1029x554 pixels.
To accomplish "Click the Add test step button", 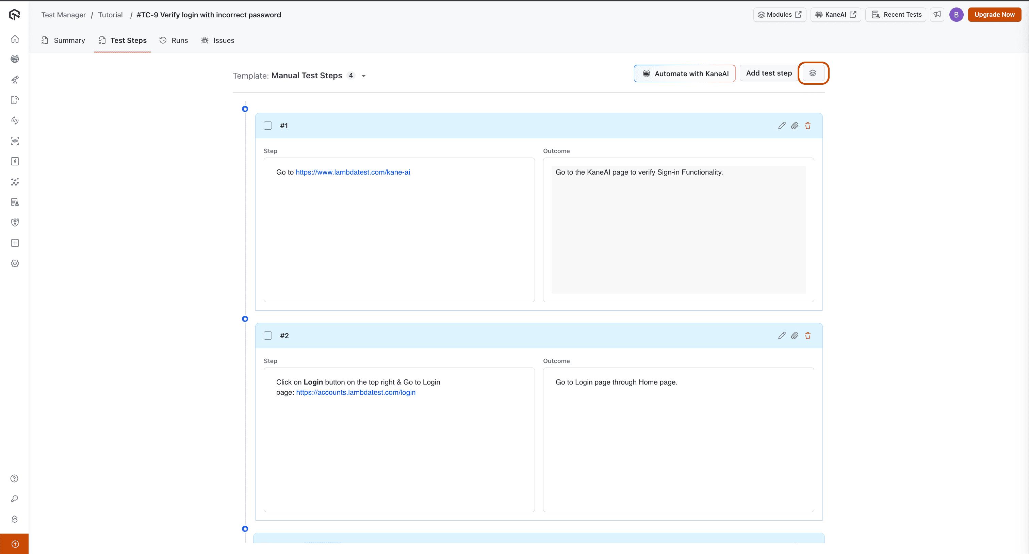I will (769, 73).
